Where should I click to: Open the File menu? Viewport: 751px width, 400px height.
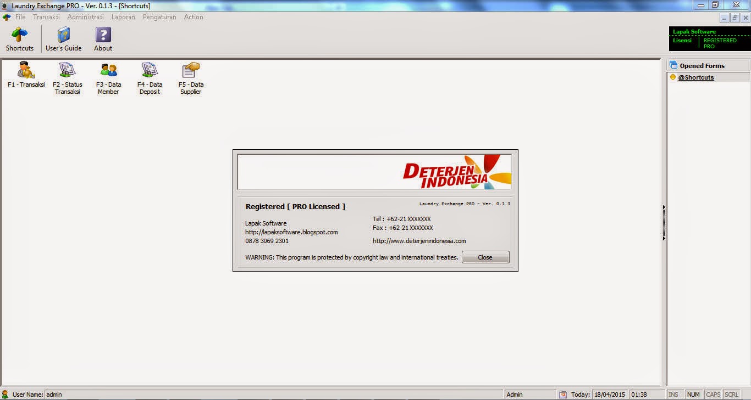(20, 17)
